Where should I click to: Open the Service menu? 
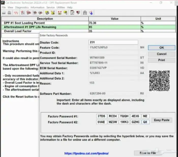coord(50,8)
